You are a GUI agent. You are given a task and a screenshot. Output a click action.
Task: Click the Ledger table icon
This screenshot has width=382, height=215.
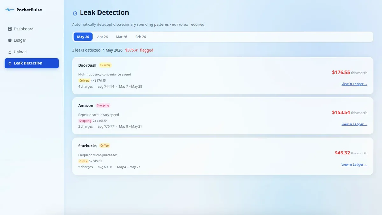click(10, 40)
